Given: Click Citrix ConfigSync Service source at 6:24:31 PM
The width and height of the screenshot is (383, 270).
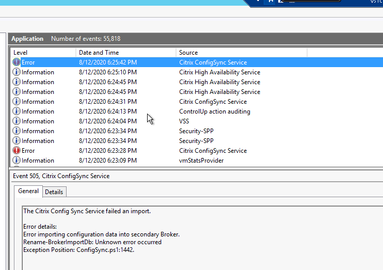Looking at the screenshot, I should 213,101.
